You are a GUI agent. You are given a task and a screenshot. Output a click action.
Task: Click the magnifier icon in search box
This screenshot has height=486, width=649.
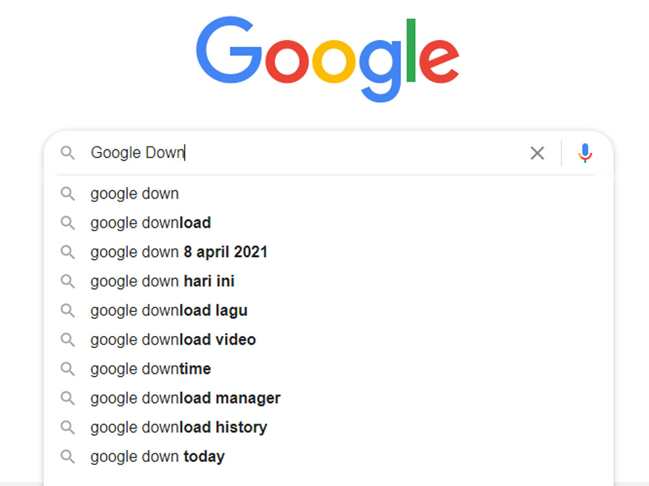(67, 153)
